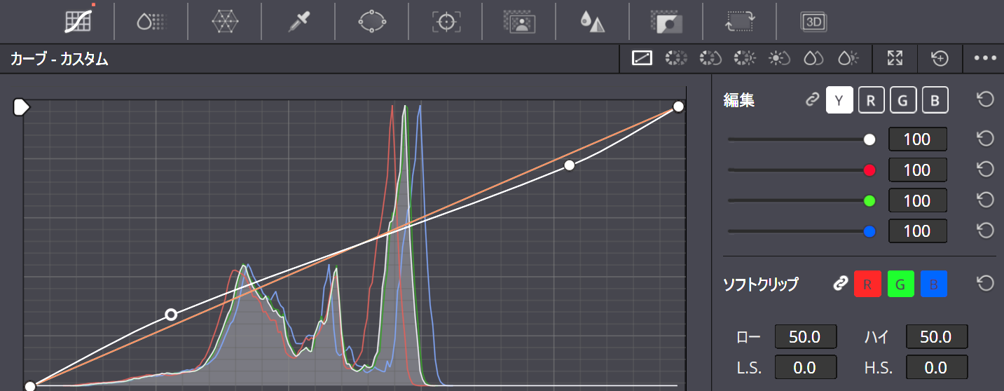Switch to the Hue vs Hue curve
The width and height of the screenshot is (1004, 391).
click(x=675, y=59)
